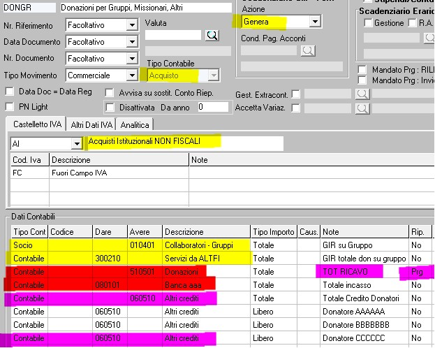Enable the Gestione checkbox
Viewport: 435px width, 348px height.
coord(367,23)
